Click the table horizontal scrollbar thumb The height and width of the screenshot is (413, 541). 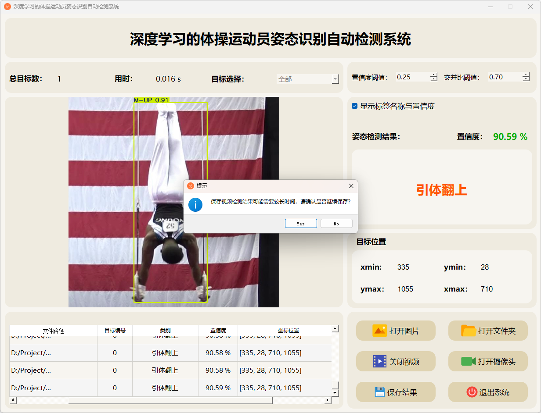click(170, 400)
